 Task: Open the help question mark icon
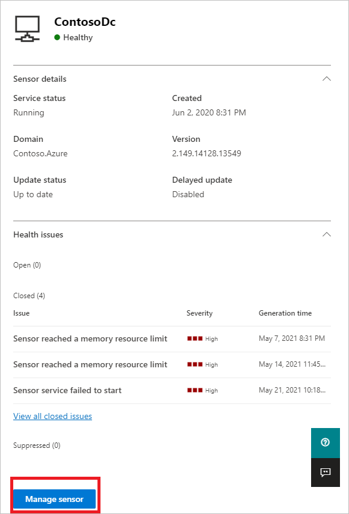pos(325,442)
